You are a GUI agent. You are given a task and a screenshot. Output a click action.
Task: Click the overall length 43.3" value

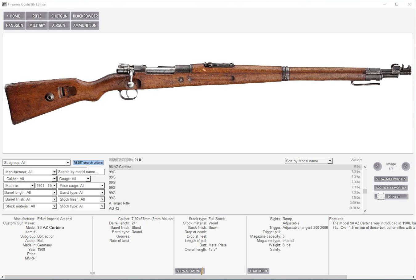click(x=213, y=250)
